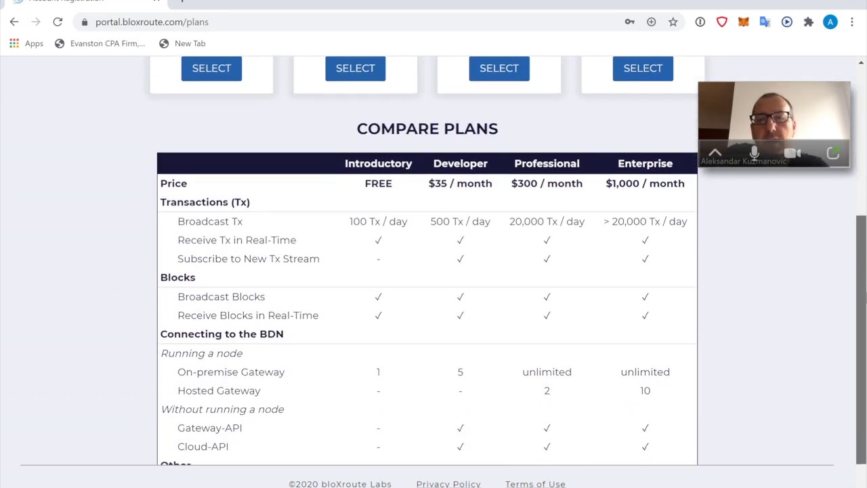Screen dimensions: 867x488
Task: Click the Introductory column header
Action: click(x=378, y=163)
